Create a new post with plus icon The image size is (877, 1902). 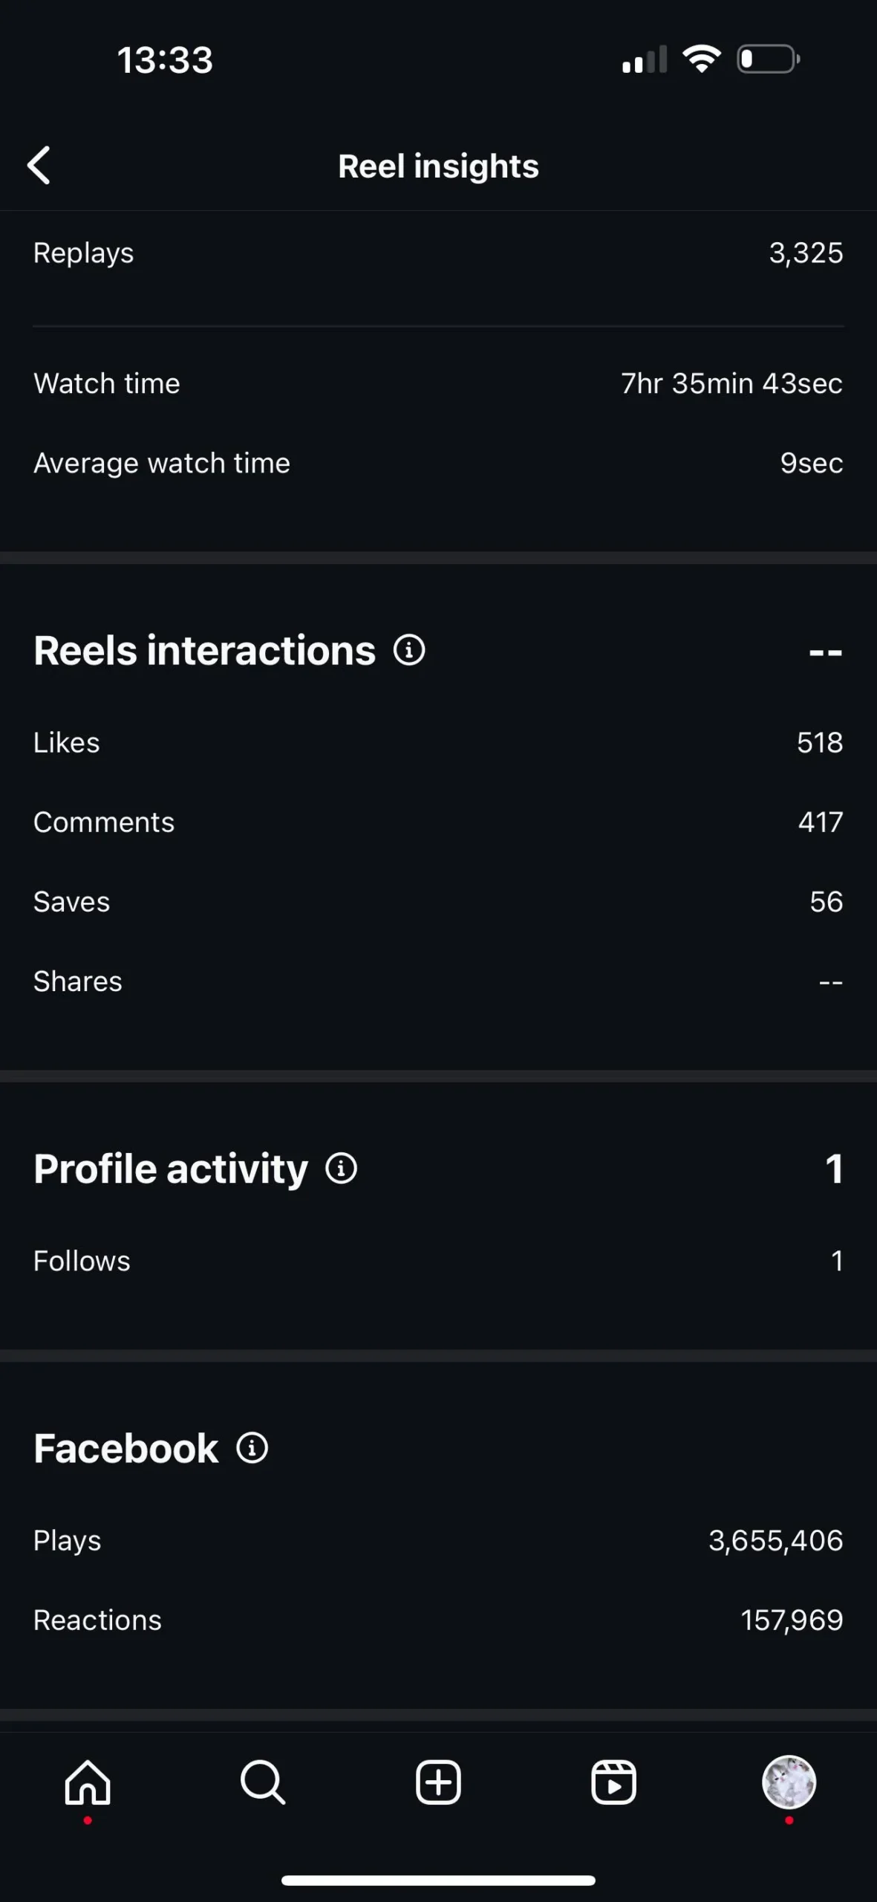click(x=438, y=1782)
